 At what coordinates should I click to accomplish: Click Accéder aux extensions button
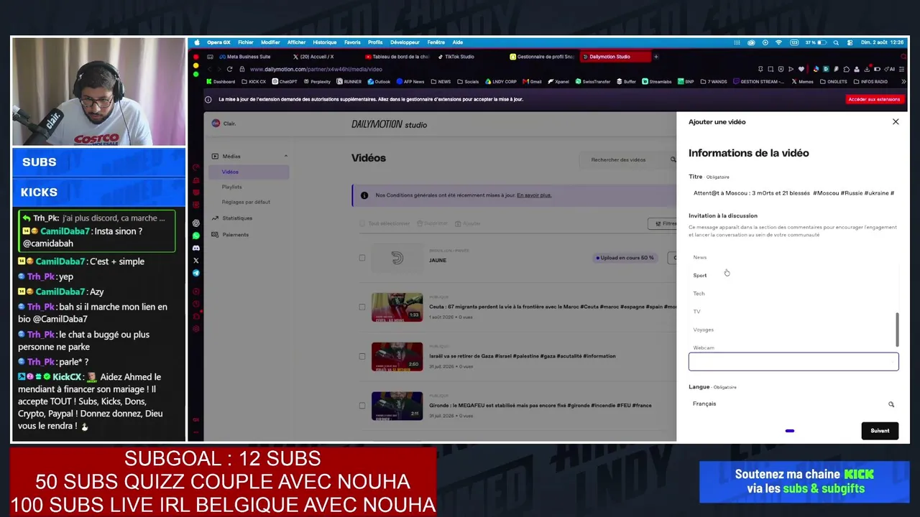(873, 99)
